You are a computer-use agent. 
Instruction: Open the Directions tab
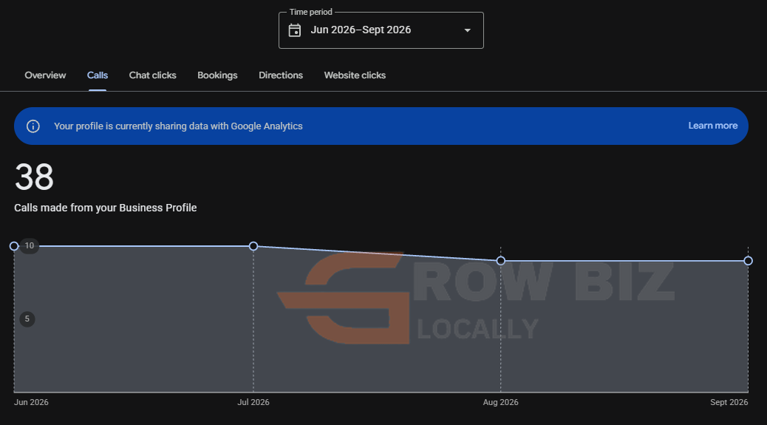tap(281, 75)
